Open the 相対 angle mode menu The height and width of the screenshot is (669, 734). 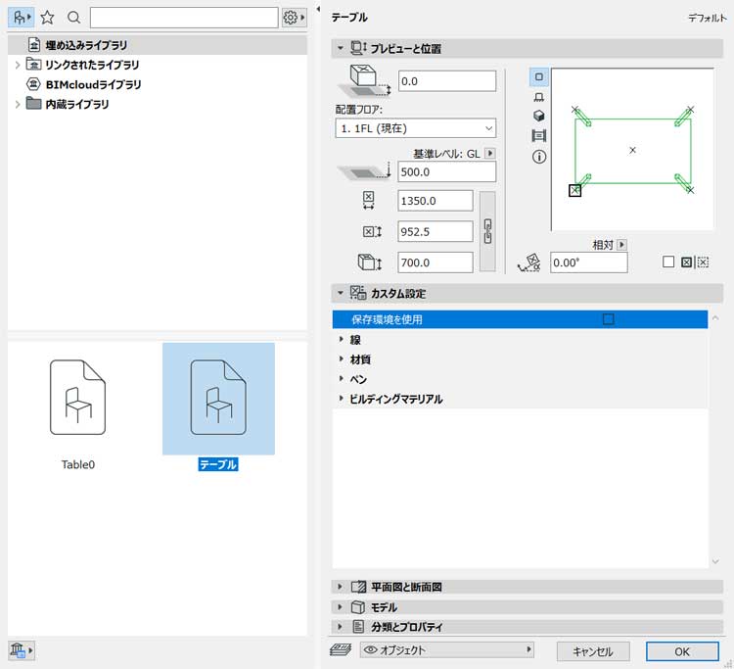click(x=621, y=244)
